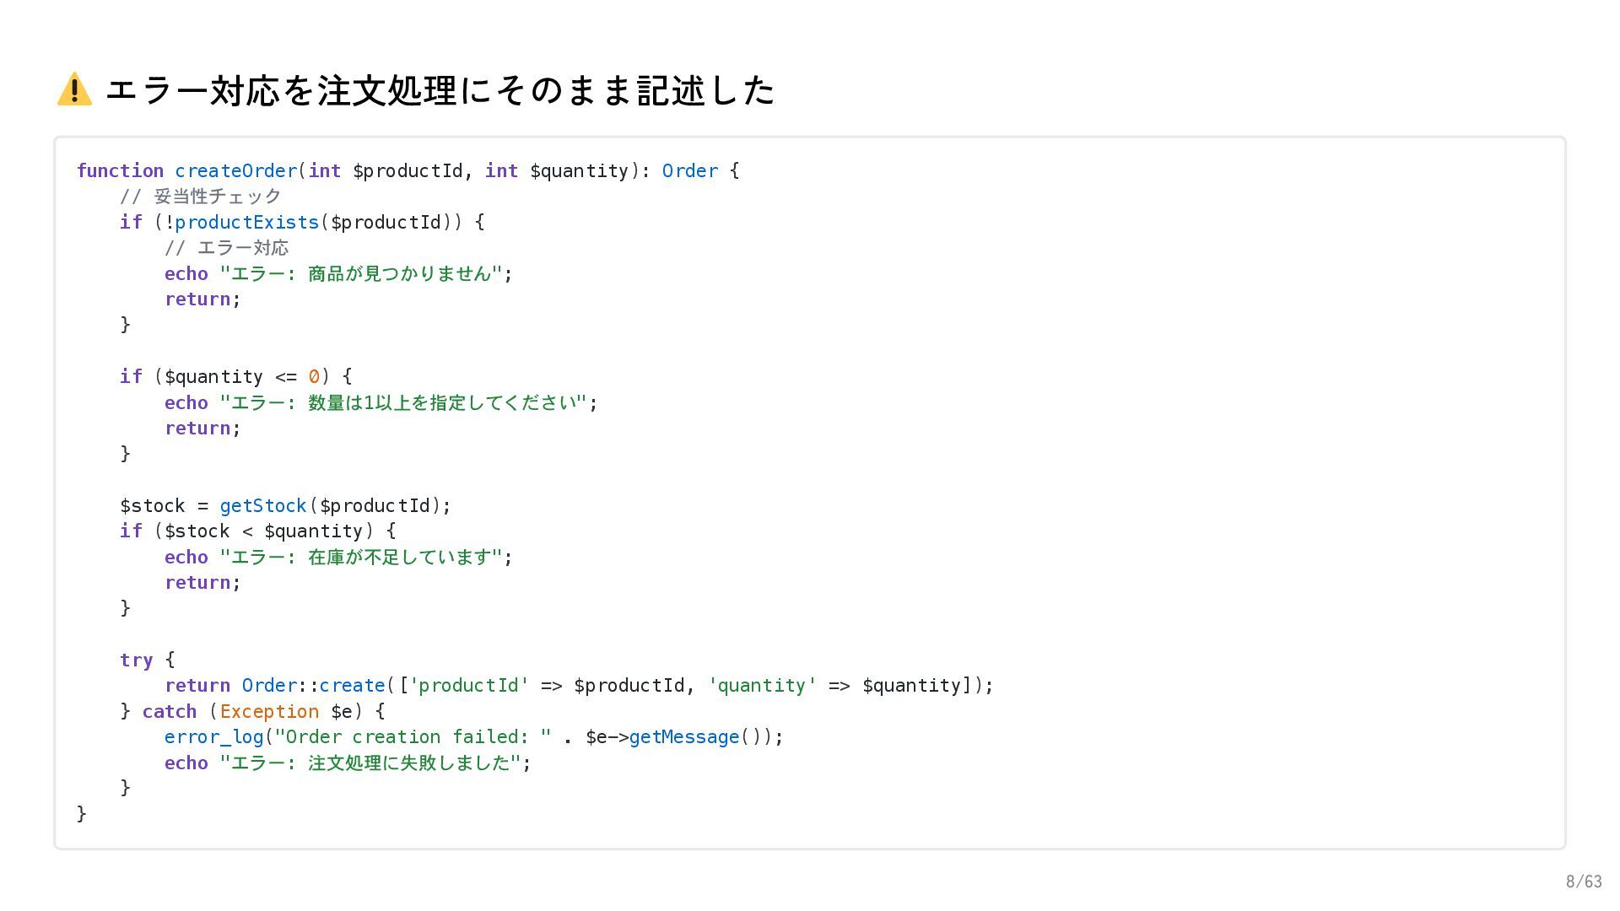
Task: Click the productExists function call
Action: [246, 222]
